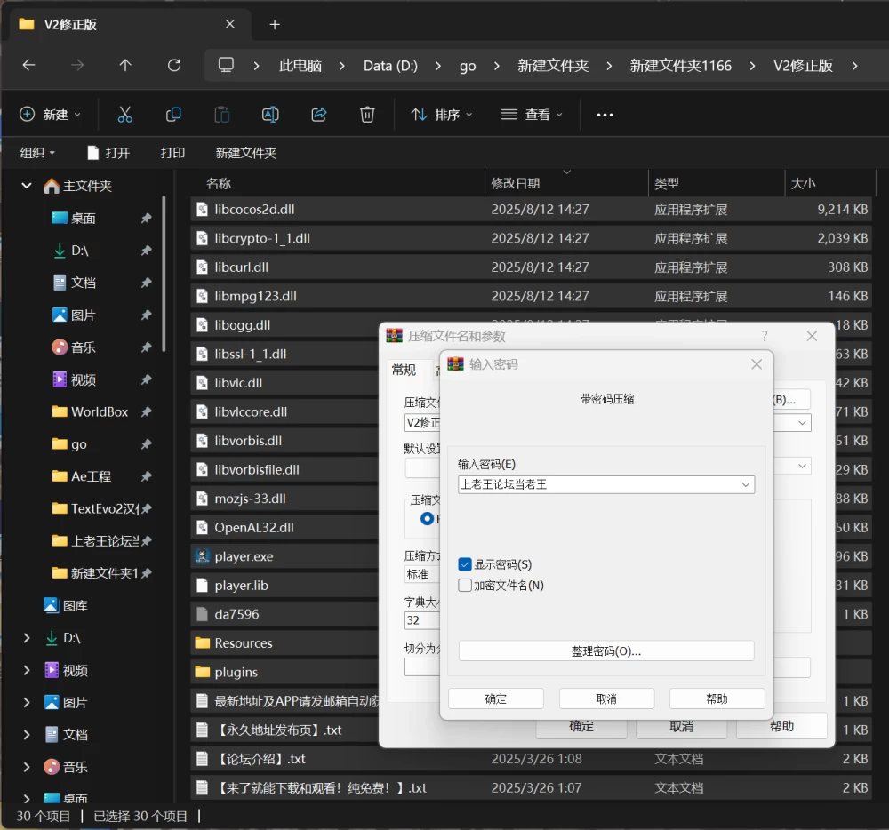
Task: Go up one folder level arrow
Action: point(125,66)
